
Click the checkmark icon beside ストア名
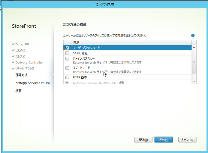13,56
